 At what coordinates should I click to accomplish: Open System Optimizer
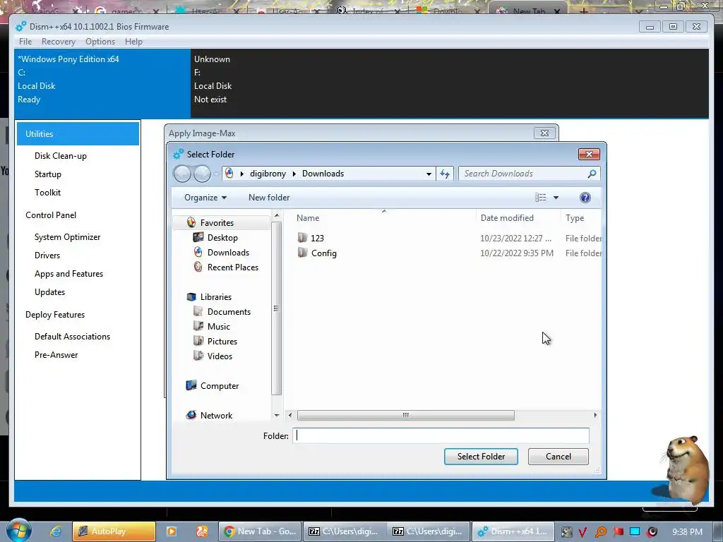(67, 237)
